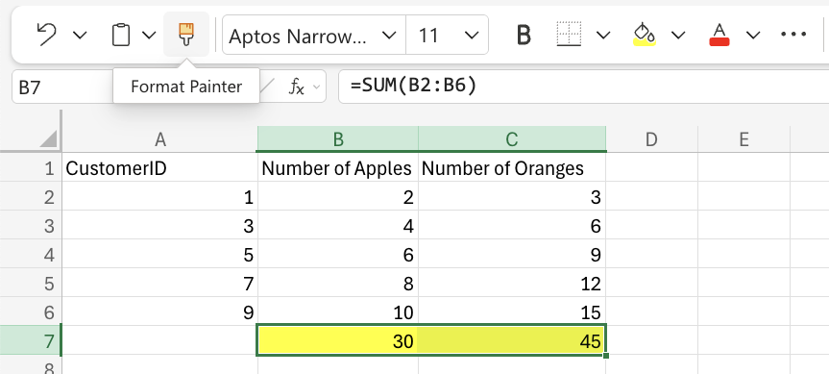Screen dimensions: 829x374
Task: Open the Font Color palette dropdown arrow
Action: coord(753,36)
